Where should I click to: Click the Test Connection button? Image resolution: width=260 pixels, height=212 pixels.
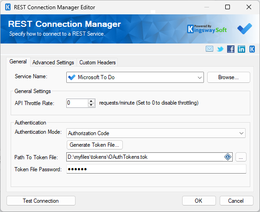[41, 201]
